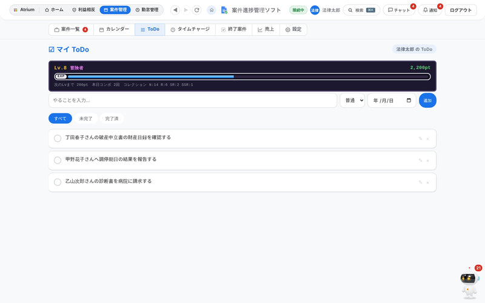
Task: Click 乙山次郎さんの診断書を病院に請求する text
Action: click(x=109, y=181)
